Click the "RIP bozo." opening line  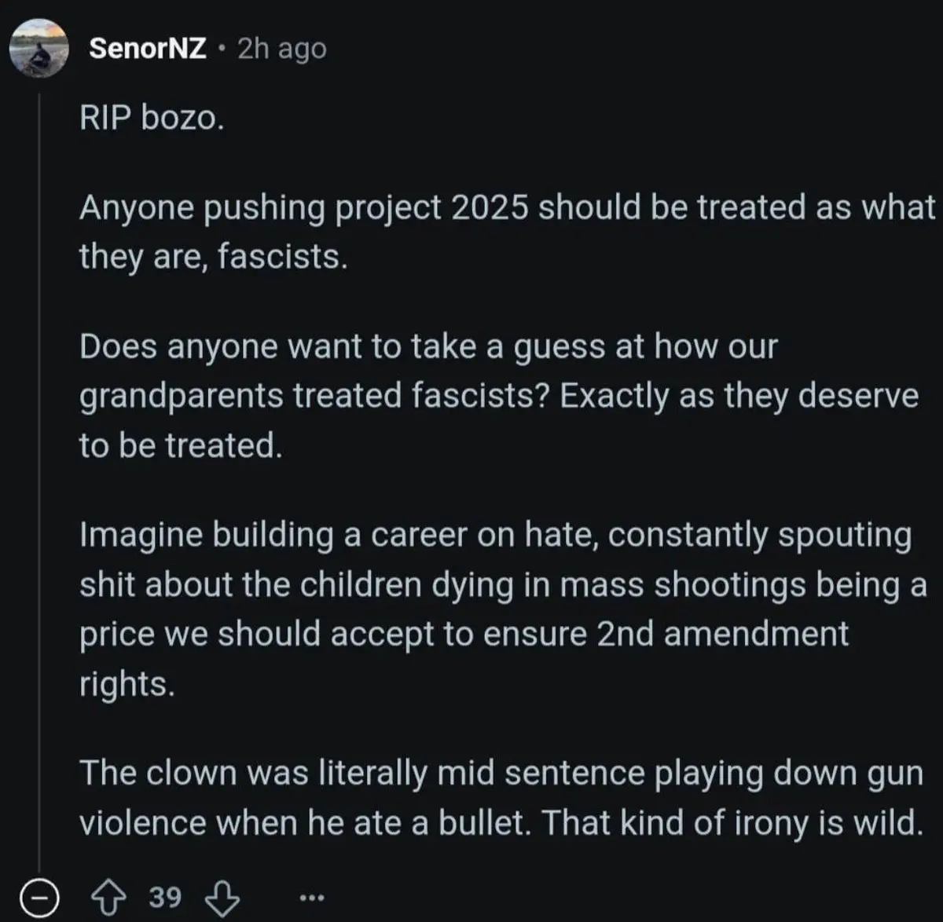(x=152, y=118)
